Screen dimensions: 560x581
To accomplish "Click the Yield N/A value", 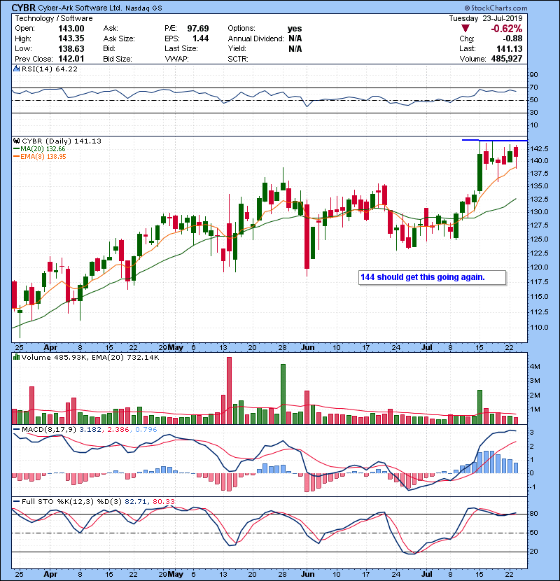I will coord(295,48).
